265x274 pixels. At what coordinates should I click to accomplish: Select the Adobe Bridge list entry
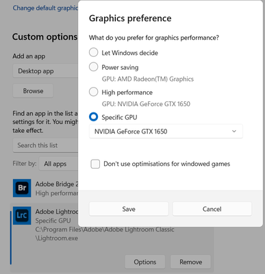click(45, 188)
